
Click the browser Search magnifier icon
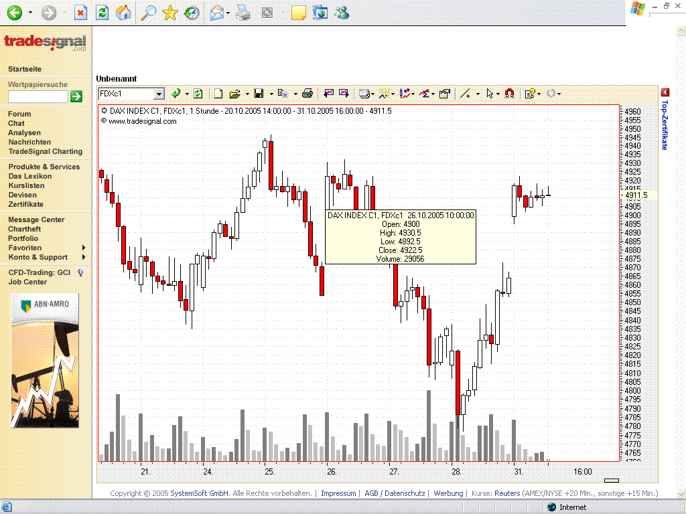(x=147, y=12)
